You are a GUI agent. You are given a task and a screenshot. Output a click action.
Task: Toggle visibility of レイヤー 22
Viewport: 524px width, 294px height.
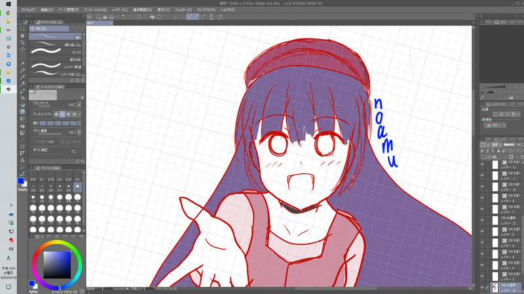pyautogui.click(x=482, y=220)
